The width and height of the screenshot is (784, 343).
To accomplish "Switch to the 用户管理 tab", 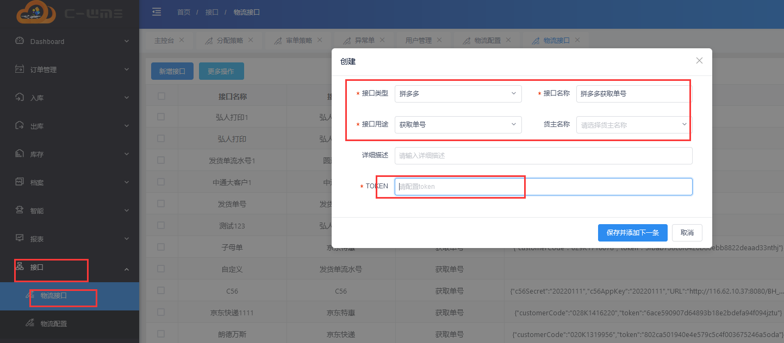I will [419, 40].
